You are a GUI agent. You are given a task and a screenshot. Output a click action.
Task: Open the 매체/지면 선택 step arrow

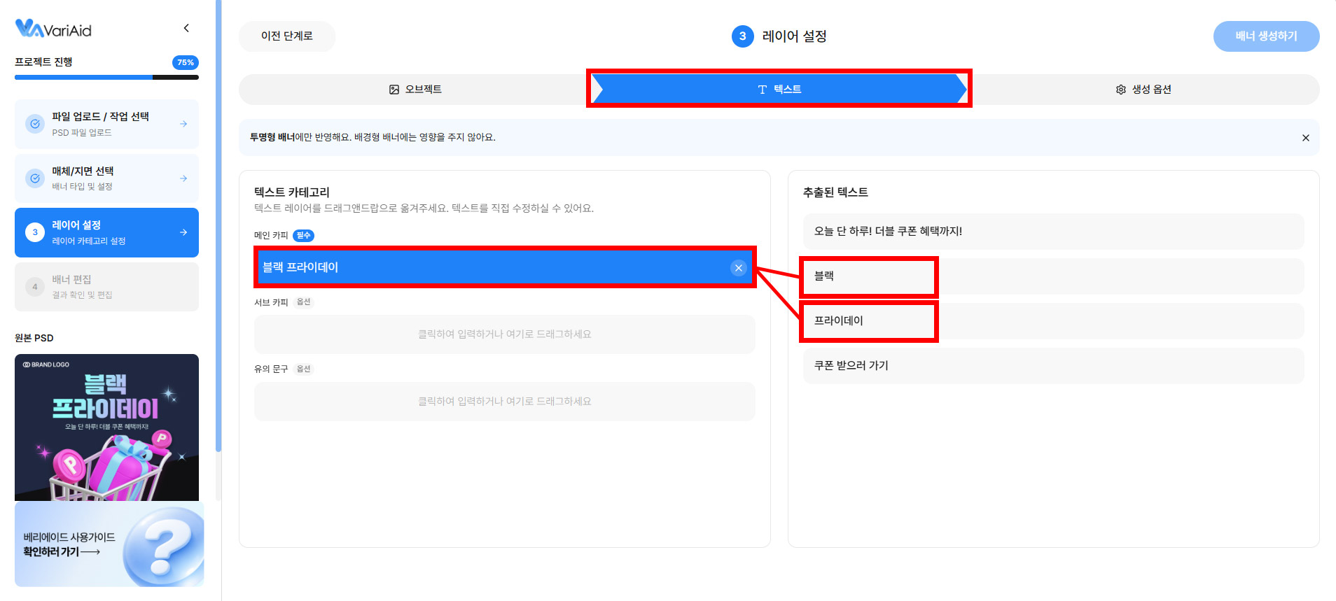[x=183, y=178]
